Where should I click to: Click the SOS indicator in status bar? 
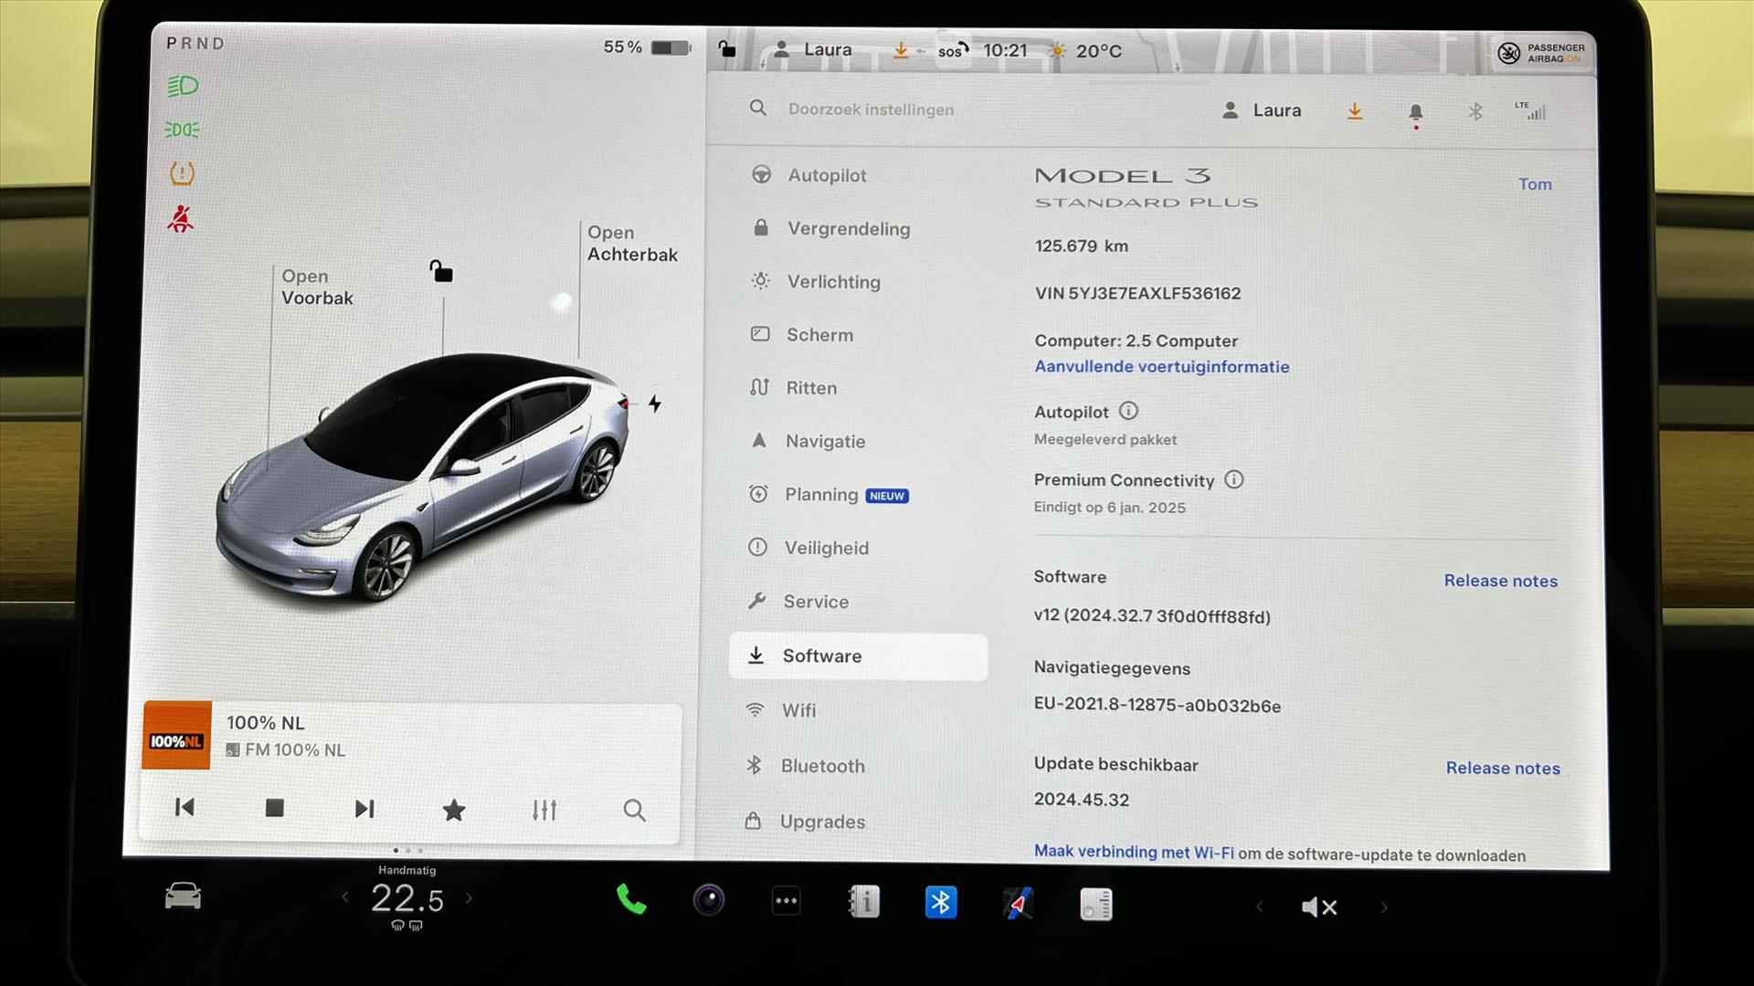click(x=952, y=50)
